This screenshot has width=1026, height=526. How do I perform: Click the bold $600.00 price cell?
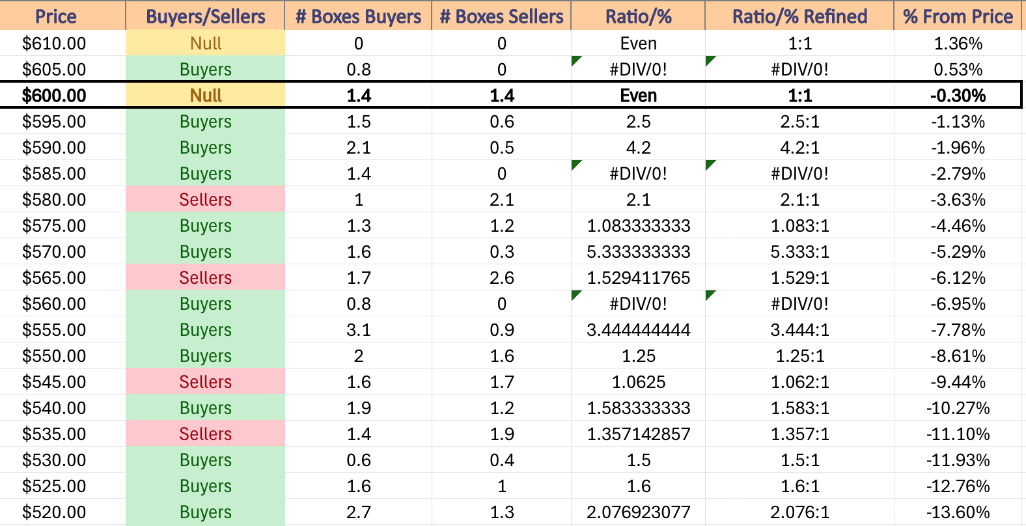pos(62,95)
